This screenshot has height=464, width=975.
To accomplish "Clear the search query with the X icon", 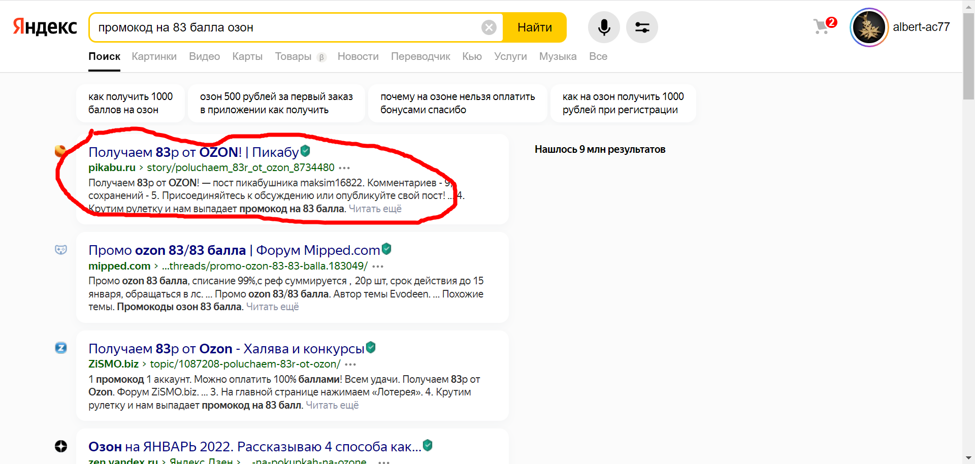I will tap(489, 27).
